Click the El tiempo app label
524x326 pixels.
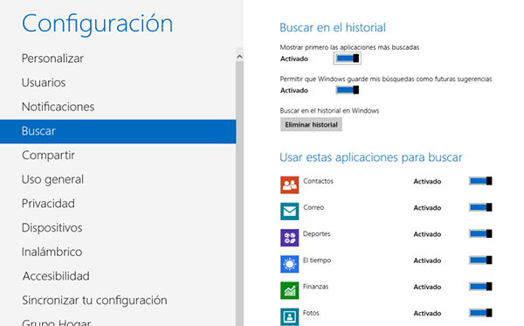click(x=317, y=260)
